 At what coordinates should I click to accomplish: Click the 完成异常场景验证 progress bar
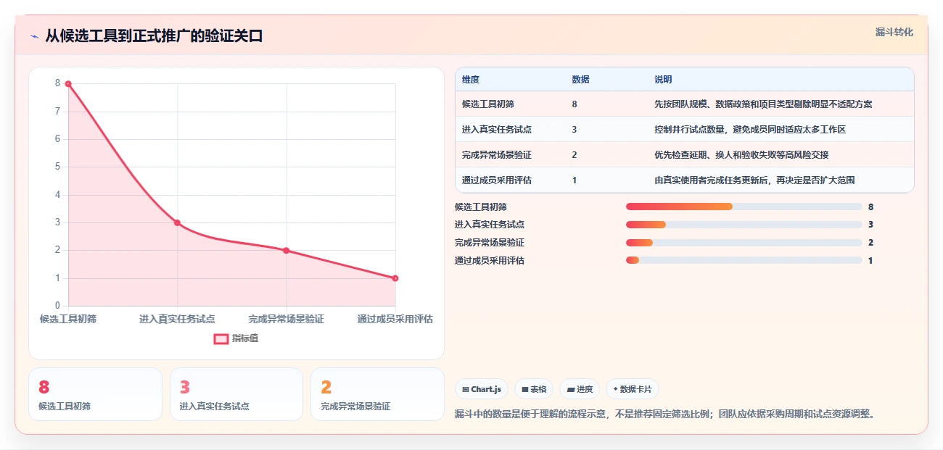click(x=744, y=243)
